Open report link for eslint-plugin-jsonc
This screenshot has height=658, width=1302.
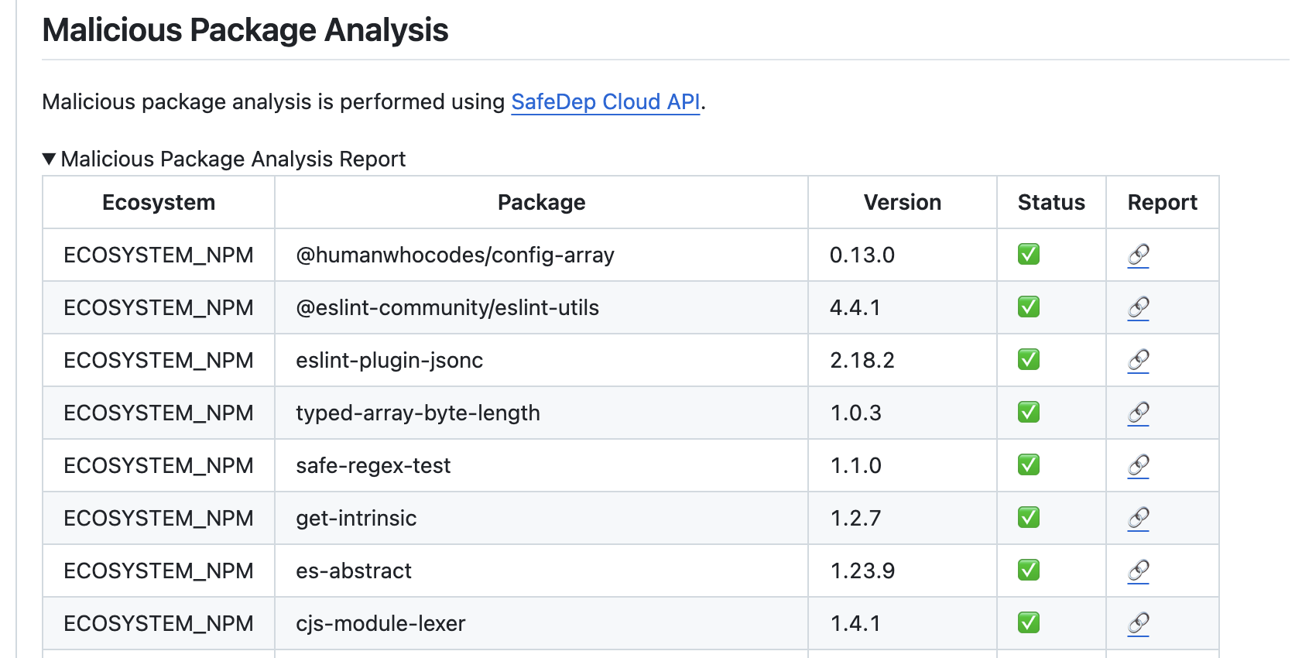[1138, 360]
